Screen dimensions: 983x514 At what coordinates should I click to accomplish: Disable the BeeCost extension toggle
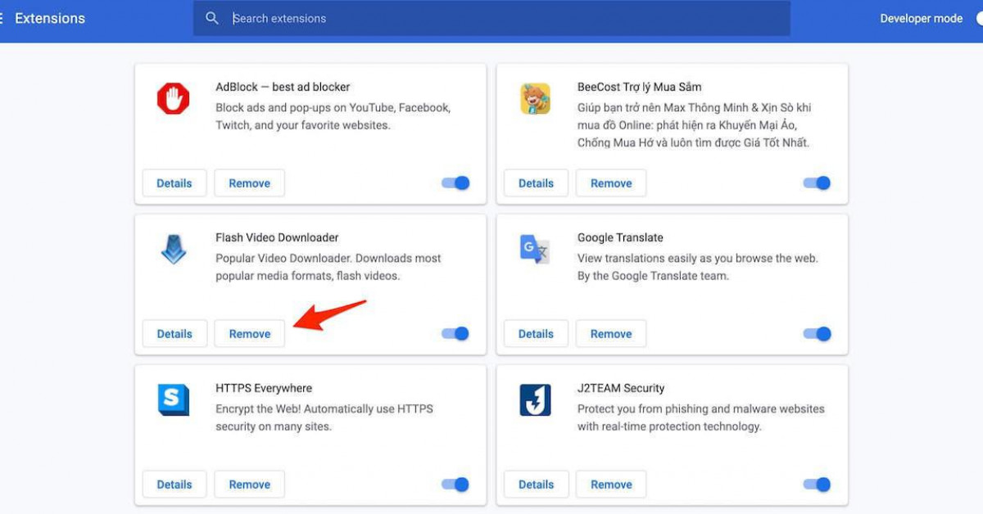[x=817, y=183]
